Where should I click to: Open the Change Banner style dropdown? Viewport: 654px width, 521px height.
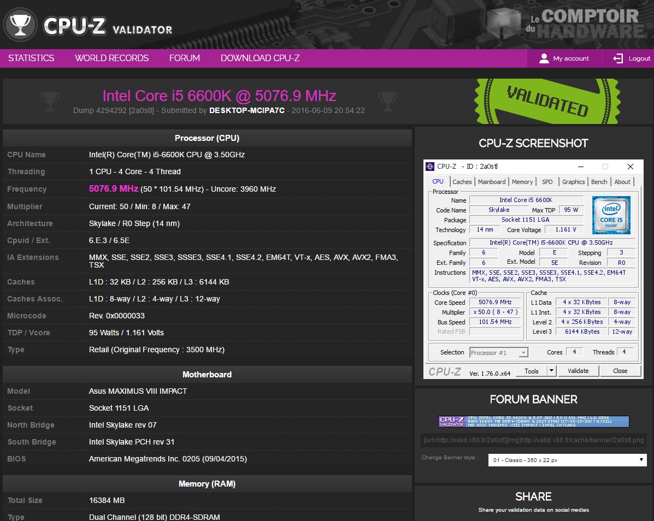tap(567, 460)
